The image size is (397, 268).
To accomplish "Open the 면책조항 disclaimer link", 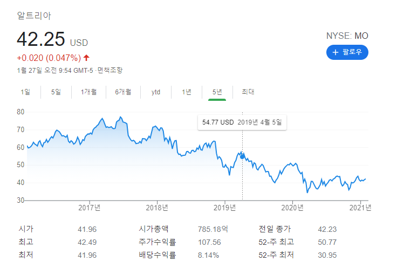I will (110, 70).
